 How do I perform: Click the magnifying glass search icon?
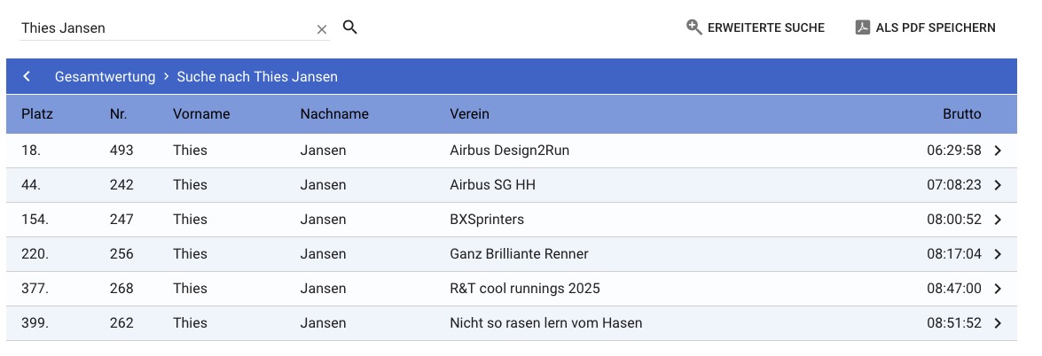point(350,27)
